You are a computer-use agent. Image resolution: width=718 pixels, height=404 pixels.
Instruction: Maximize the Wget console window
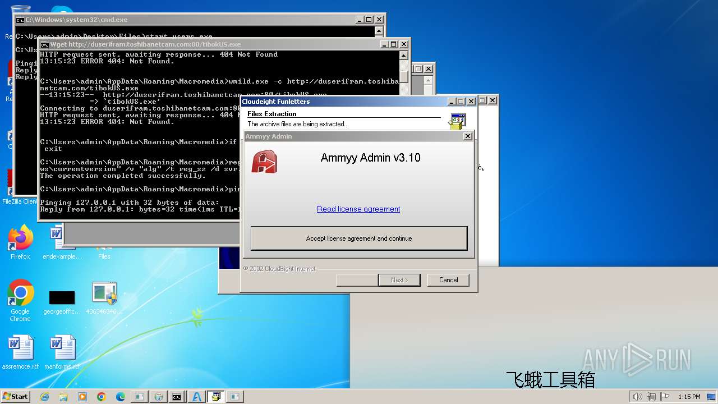(x=394, y=44)
